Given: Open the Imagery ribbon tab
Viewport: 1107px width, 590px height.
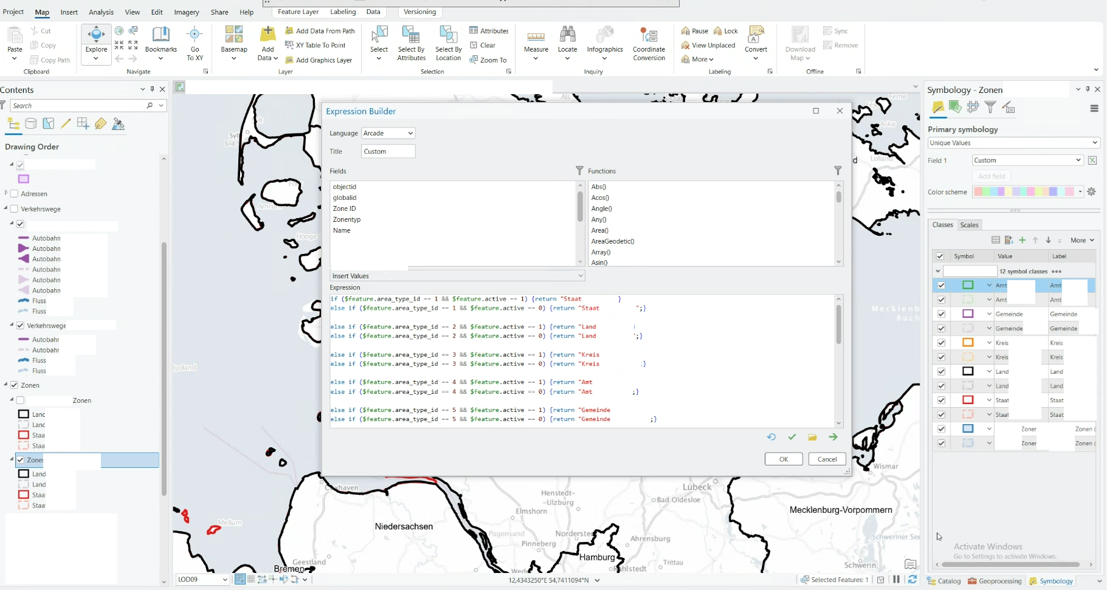Looking at the screenshot, I should click(x=186, y=12).
